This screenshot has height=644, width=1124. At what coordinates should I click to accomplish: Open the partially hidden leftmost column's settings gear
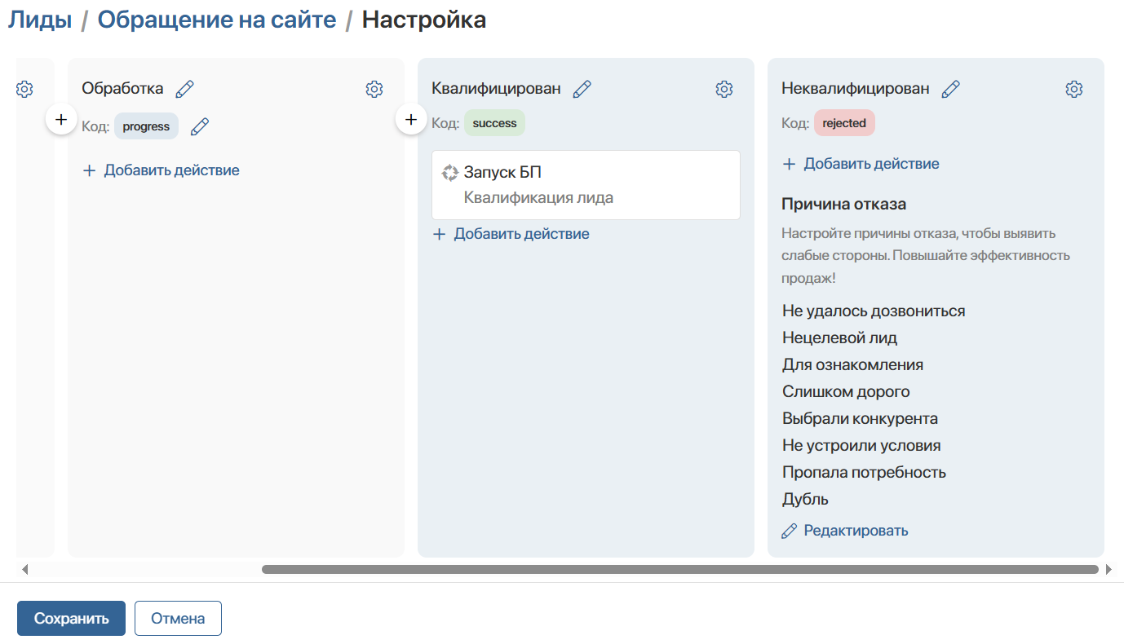pos(24,89)
